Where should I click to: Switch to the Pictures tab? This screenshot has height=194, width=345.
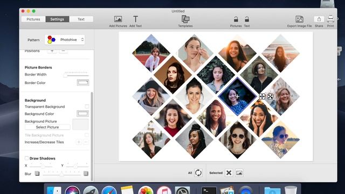(x=33, y=19)
